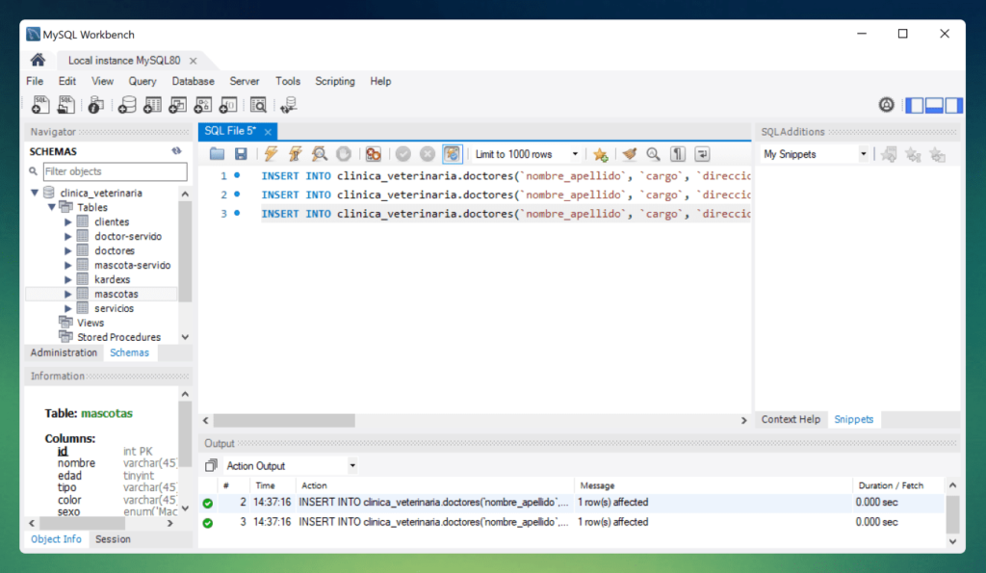This screenshot has height=573, width=986.
Task: Switch to the Context Help tab
Action: pos(791,419)
